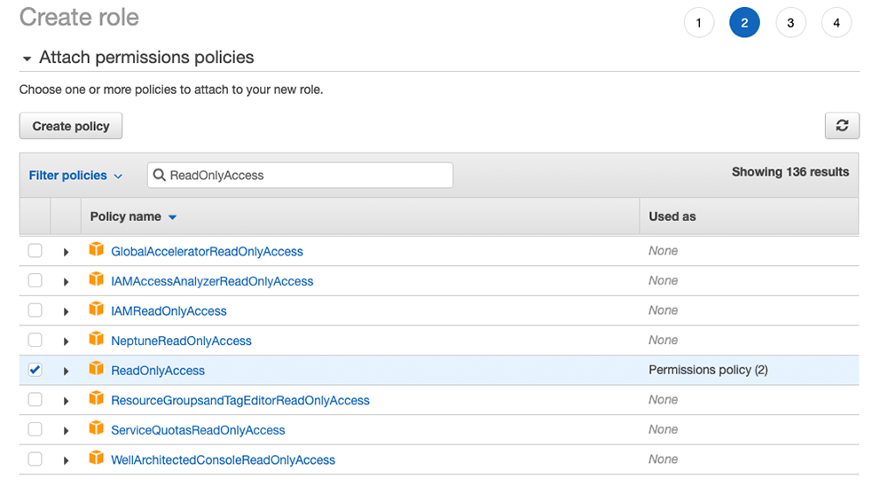Click 'Permissions policy (2)' in ReadOnlyAccess row
Image resolution: width=887 pixels, height=494 pixels.
pyautogui.click(x=708, y=370)
